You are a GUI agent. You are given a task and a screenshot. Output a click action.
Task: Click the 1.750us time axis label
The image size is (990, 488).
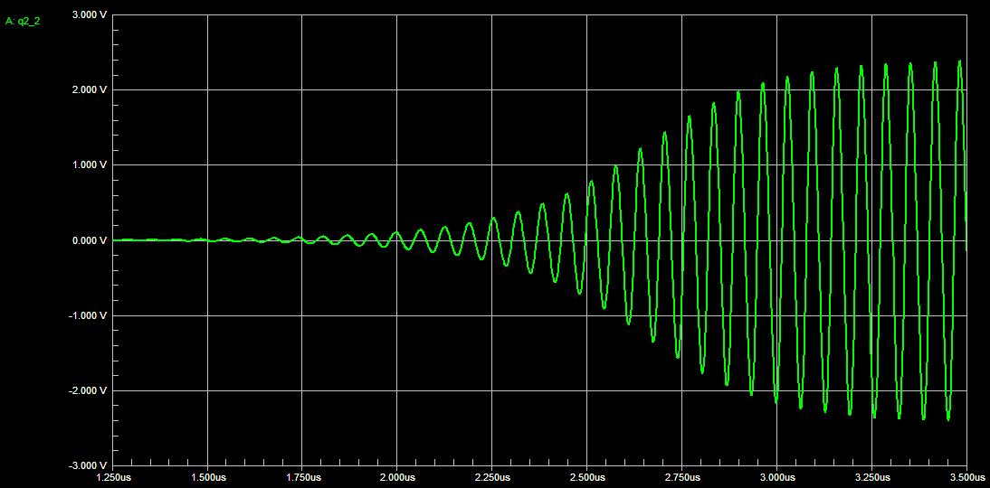coord(302,476)
